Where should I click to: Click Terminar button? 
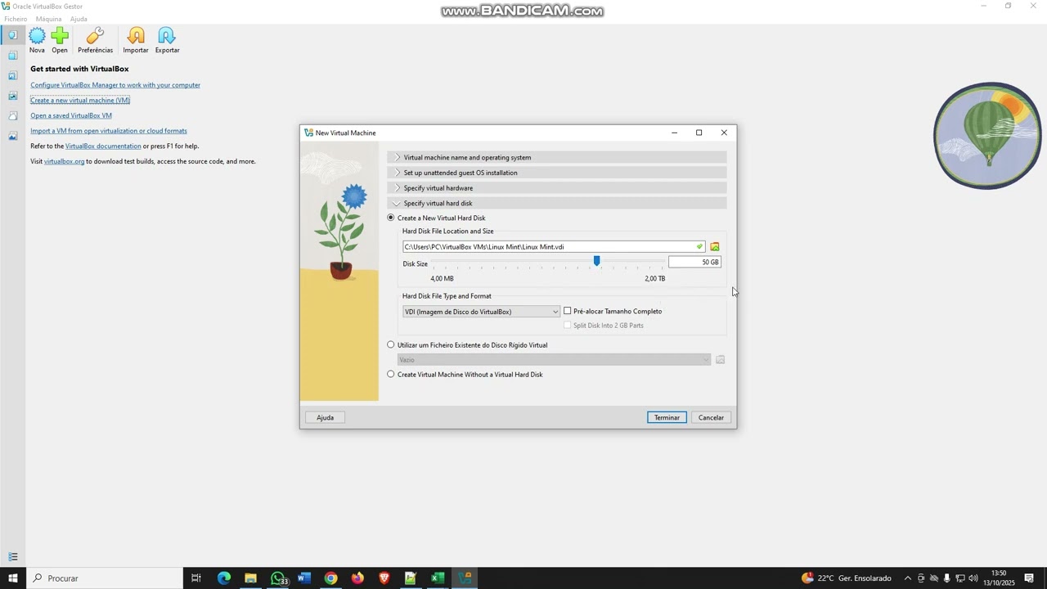667,418
